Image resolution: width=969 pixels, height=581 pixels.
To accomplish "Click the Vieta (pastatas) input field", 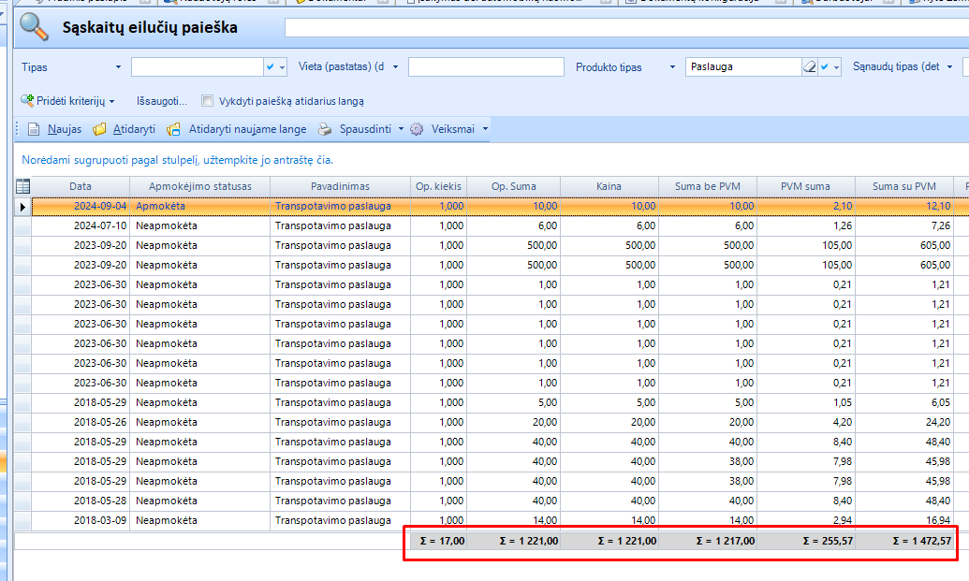I will click(x=486, y=66).
